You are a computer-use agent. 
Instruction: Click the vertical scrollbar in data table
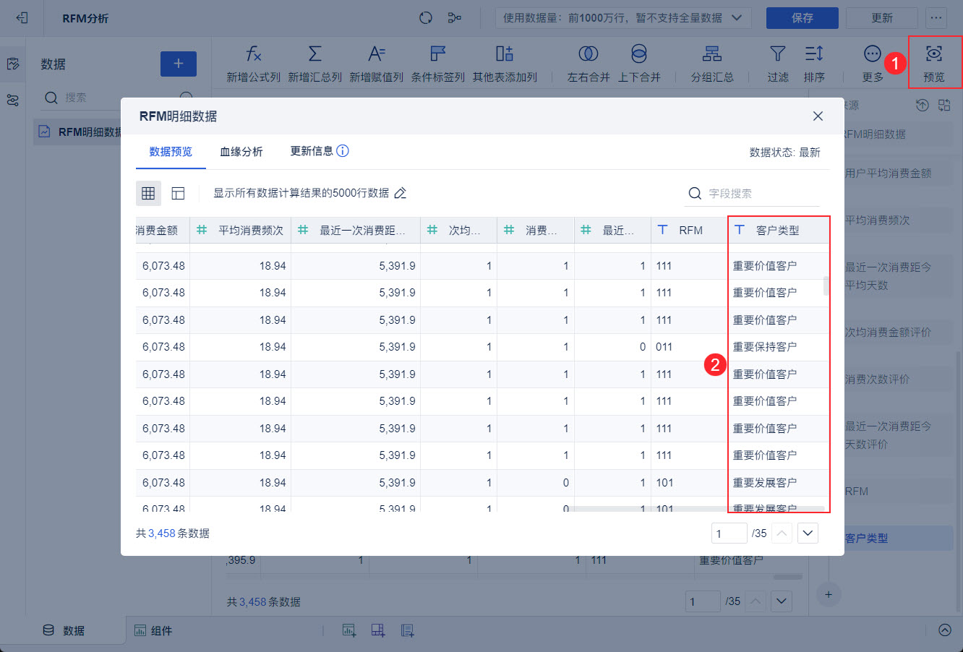point(826,286)
